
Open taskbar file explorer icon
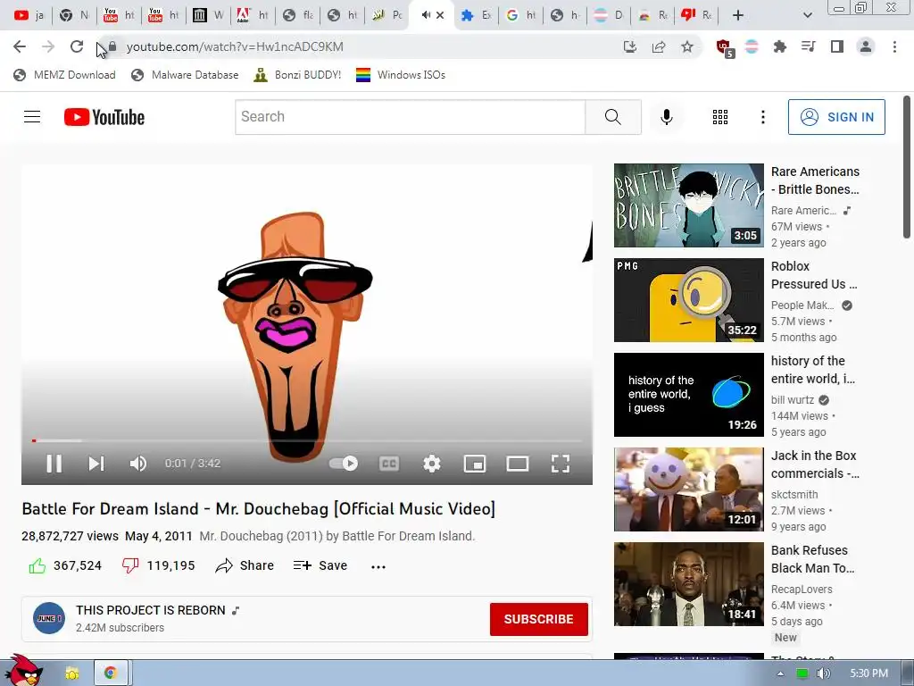click(x=71, y=673)
